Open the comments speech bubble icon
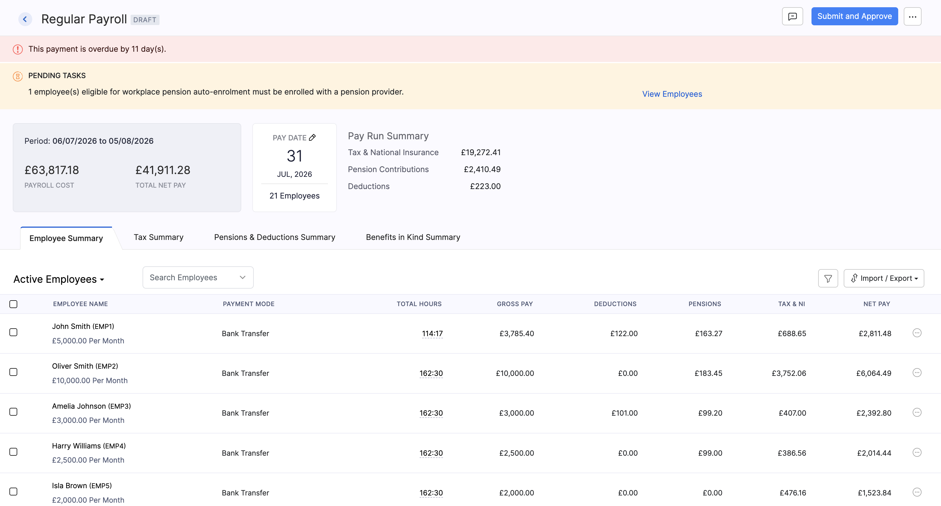Image resolution: width=941 pixels, height=506 pixels. [792, 16]
